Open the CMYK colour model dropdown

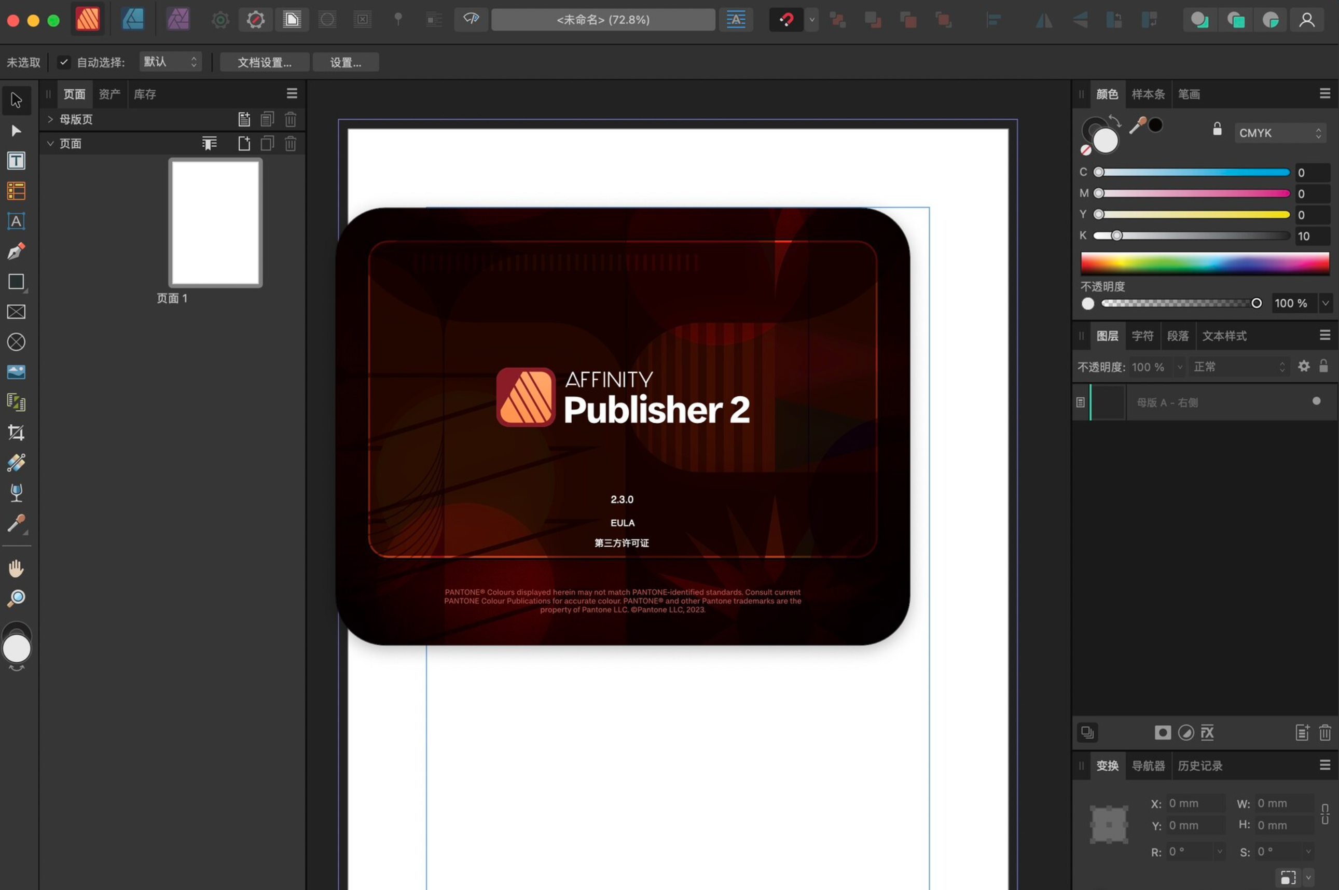[1280, 133]
